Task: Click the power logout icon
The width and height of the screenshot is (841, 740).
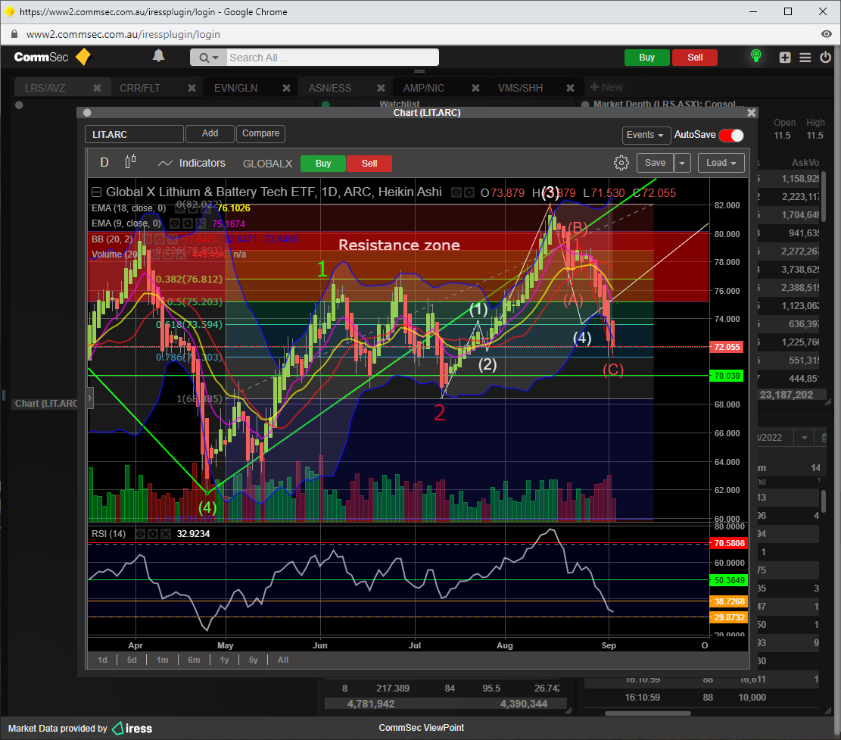Action: pyautogui.click(x=825, y=57)
